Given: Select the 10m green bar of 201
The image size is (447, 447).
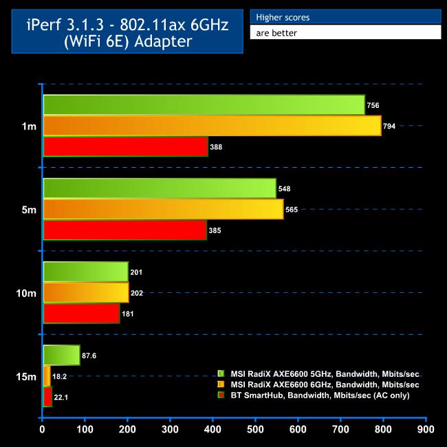Looking at the screenshot, I should pyautogui.click(x=86, y=272).
